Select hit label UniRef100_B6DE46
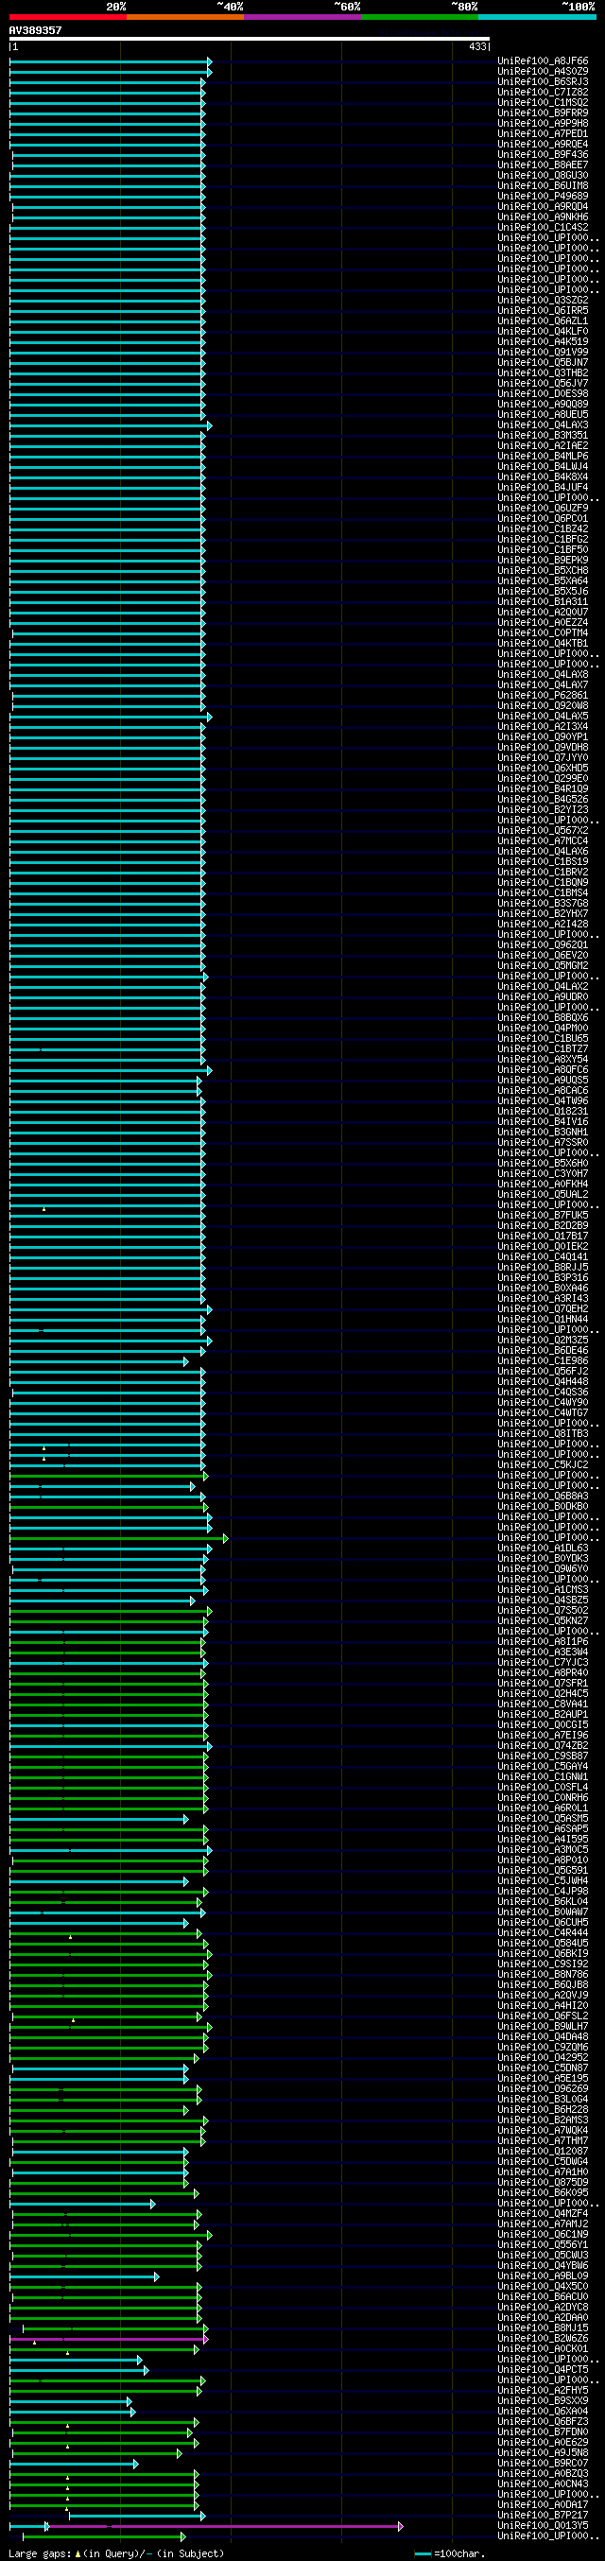The image size is (605, 2561). pyautogui.click(x=543, y=1350)
